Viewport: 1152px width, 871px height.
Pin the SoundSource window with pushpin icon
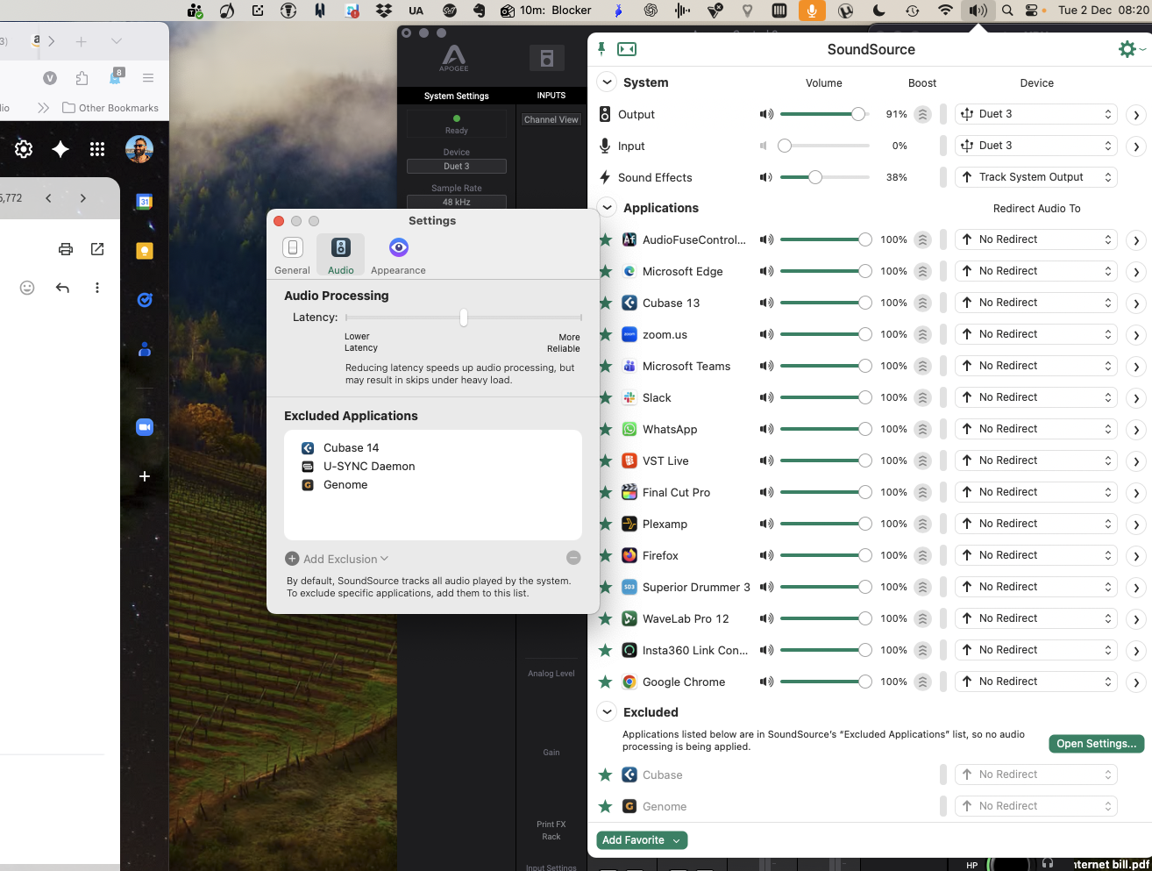click(601, 49)
